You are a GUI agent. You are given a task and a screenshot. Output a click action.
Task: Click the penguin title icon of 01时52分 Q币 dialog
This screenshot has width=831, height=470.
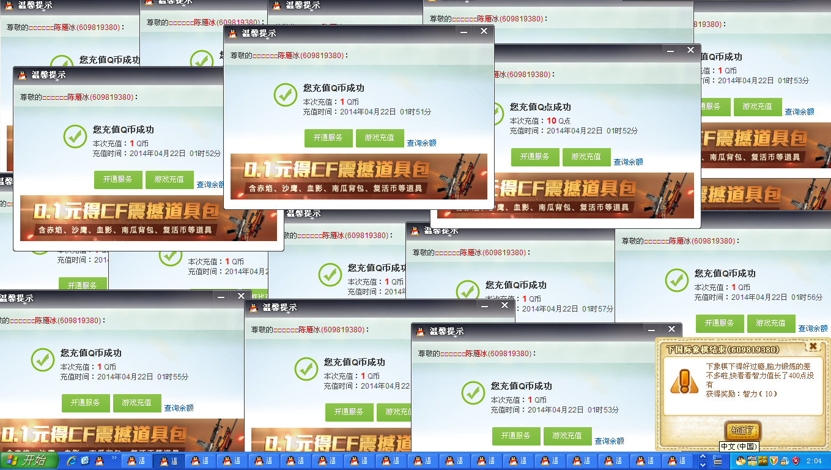point(23,75)
